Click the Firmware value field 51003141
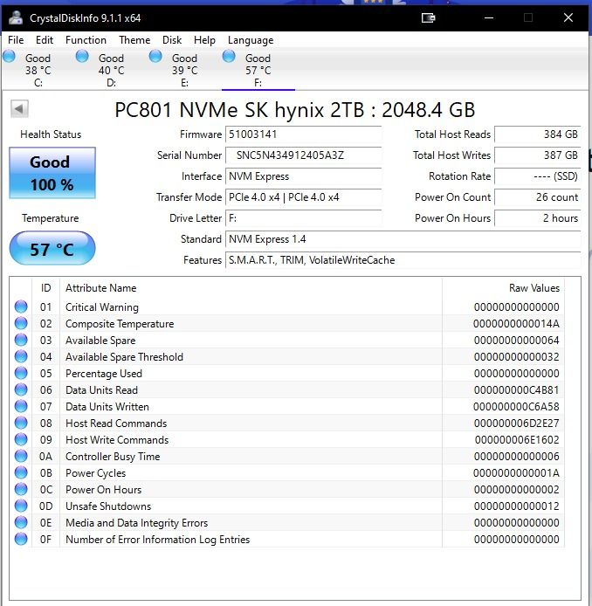This screenshot has width=592, height=606. click(x=303, y=134)
